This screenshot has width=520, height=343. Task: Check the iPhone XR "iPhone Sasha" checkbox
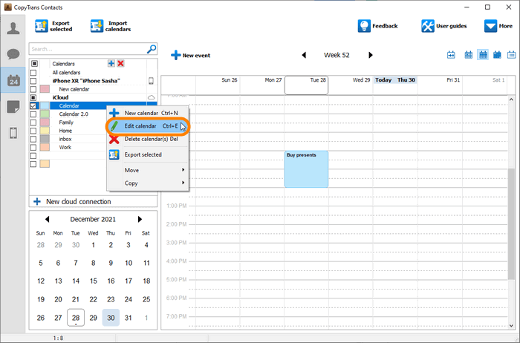(x=33, y=80)
